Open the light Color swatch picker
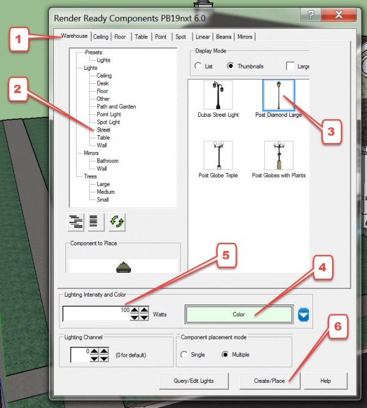 pyautogui.click(x=239, y=314)
